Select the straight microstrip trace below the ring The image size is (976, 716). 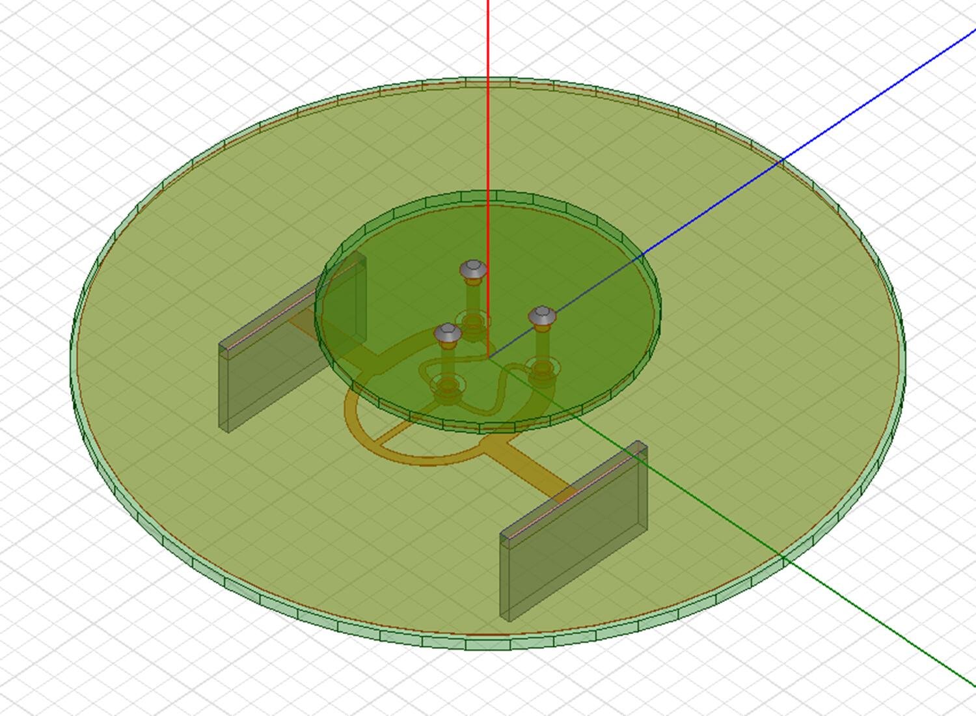(x=521, y=463)
